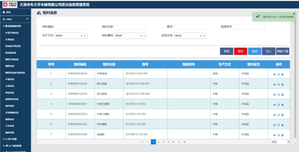View details of row 4 CNR0000633651
The width and height of the screenshot is (299, 152).
275,105
